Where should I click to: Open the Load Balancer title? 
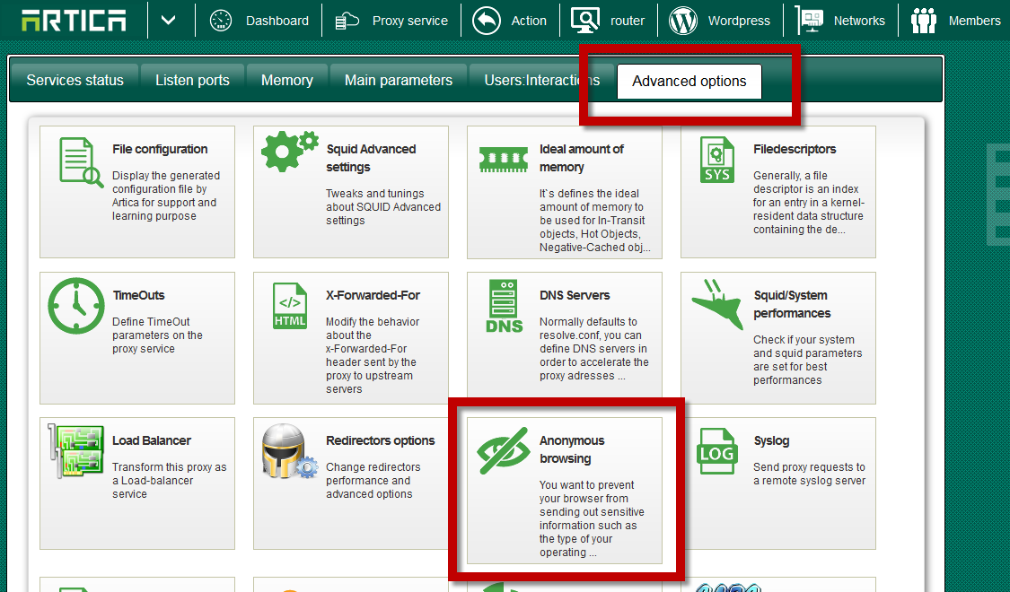coord(152,440)
